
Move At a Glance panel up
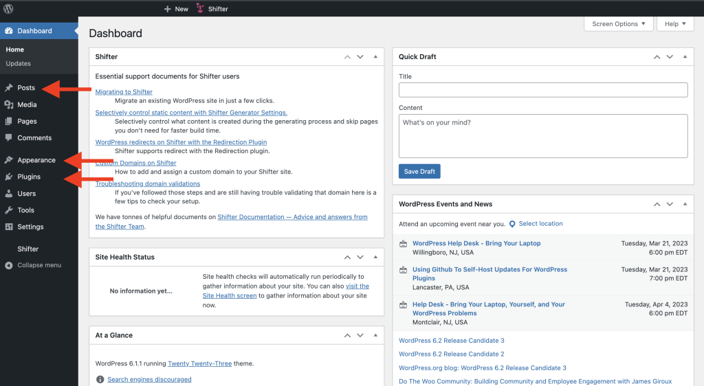tap(347, 335)
